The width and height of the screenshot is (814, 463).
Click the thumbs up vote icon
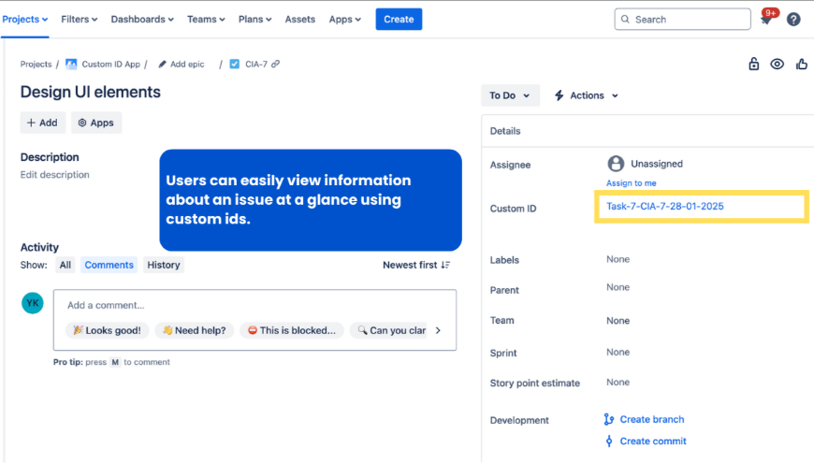[x=802, y=65]
